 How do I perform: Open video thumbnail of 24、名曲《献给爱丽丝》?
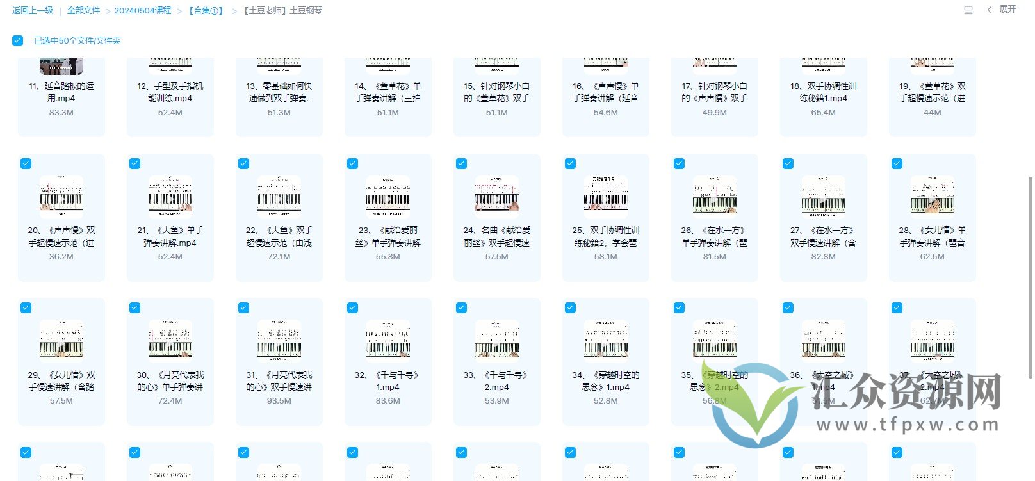click(x=497, y=197)
